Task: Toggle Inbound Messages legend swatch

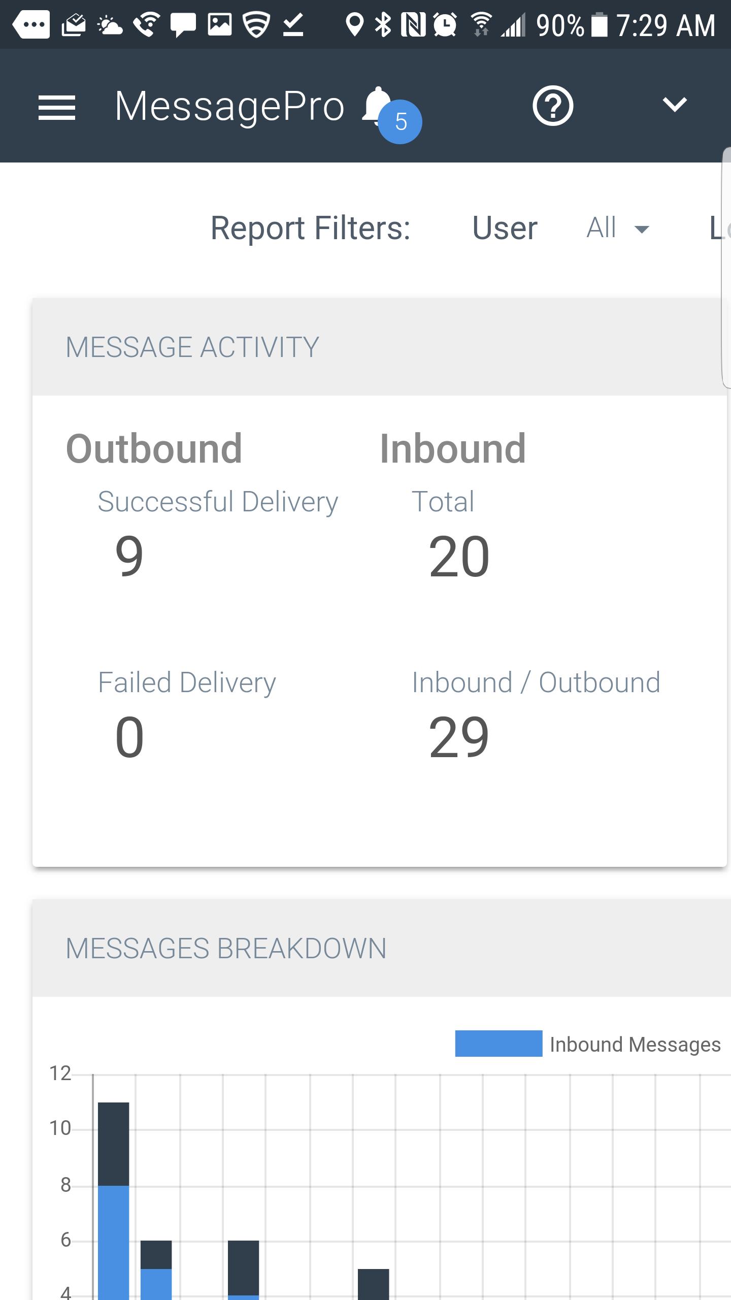Action: pos(498,1044)
